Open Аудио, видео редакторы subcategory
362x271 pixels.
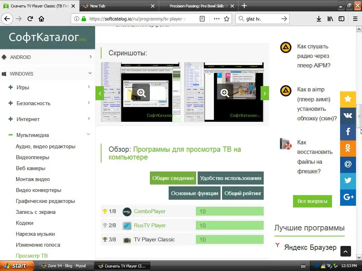pyautogui.click(x=46, y=146)
